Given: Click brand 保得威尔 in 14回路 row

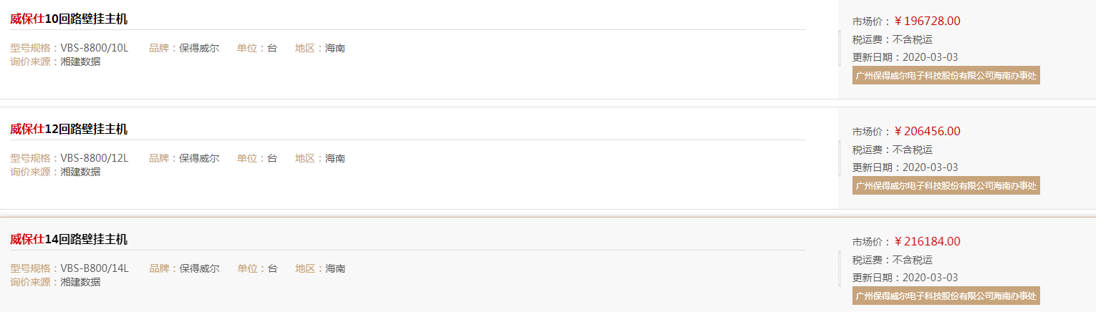Looking at the screenshot, I should 199,269.
